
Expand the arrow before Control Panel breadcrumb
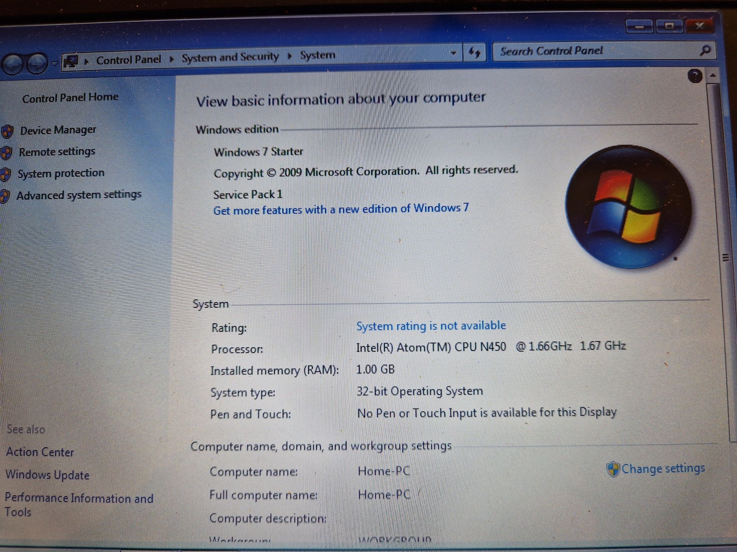[86, 61]
